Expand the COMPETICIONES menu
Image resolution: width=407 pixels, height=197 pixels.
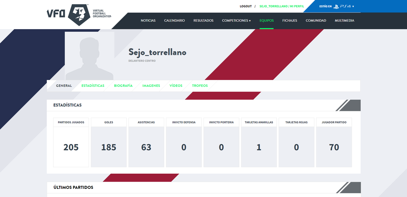pyautogui.click(x=236, y=21)
